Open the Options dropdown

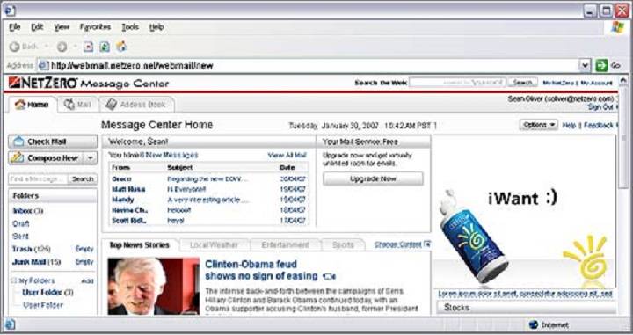539,125
